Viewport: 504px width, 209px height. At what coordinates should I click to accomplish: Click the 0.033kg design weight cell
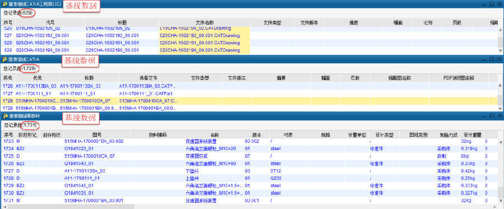[x=470, y=185]
